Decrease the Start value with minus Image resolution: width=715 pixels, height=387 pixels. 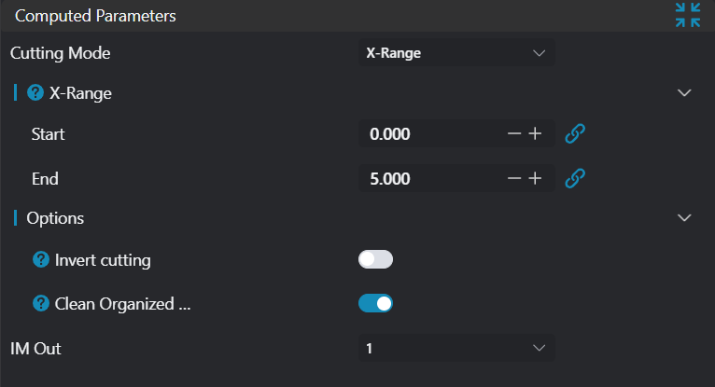click(514, 133)
